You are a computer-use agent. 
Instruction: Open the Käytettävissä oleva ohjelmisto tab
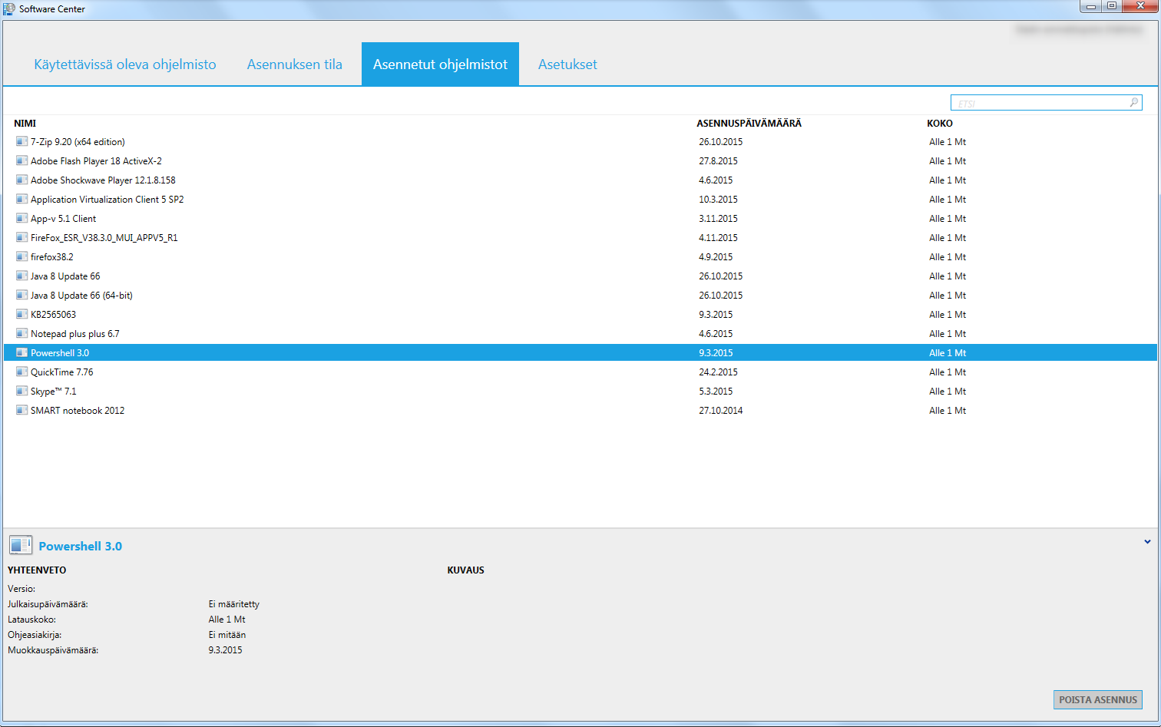click(x=125, y=64)
